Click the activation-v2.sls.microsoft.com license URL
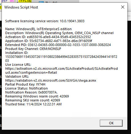This screenshot has width=131, height=134. pyautogui.click(x=62, y=71)
